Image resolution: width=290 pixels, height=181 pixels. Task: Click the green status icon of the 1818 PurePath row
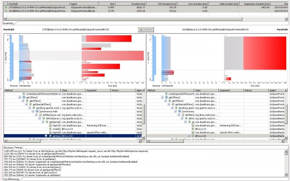pyautogui.click(x=6, y=11)
